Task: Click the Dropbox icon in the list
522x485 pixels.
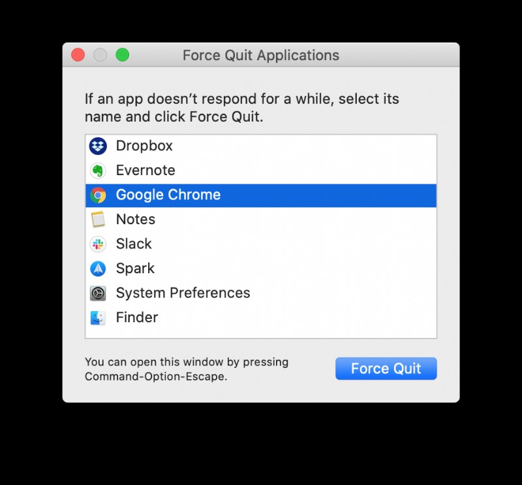Action: (x=97, y=146)
